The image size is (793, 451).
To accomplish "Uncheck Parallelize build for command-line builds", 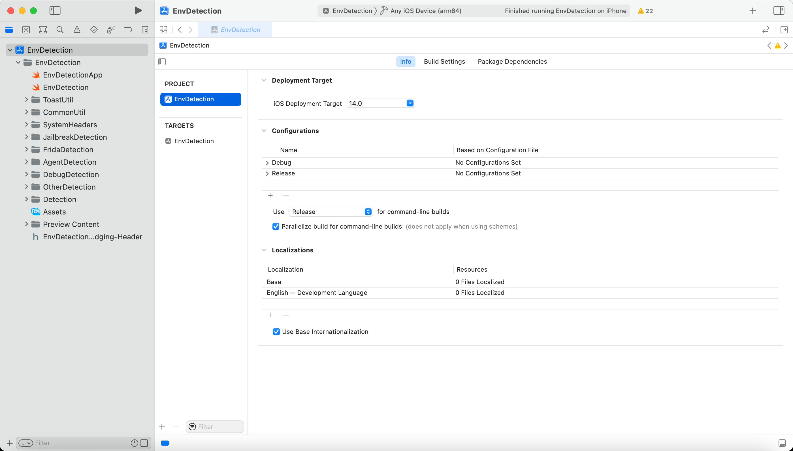I will tap(276, 226).
